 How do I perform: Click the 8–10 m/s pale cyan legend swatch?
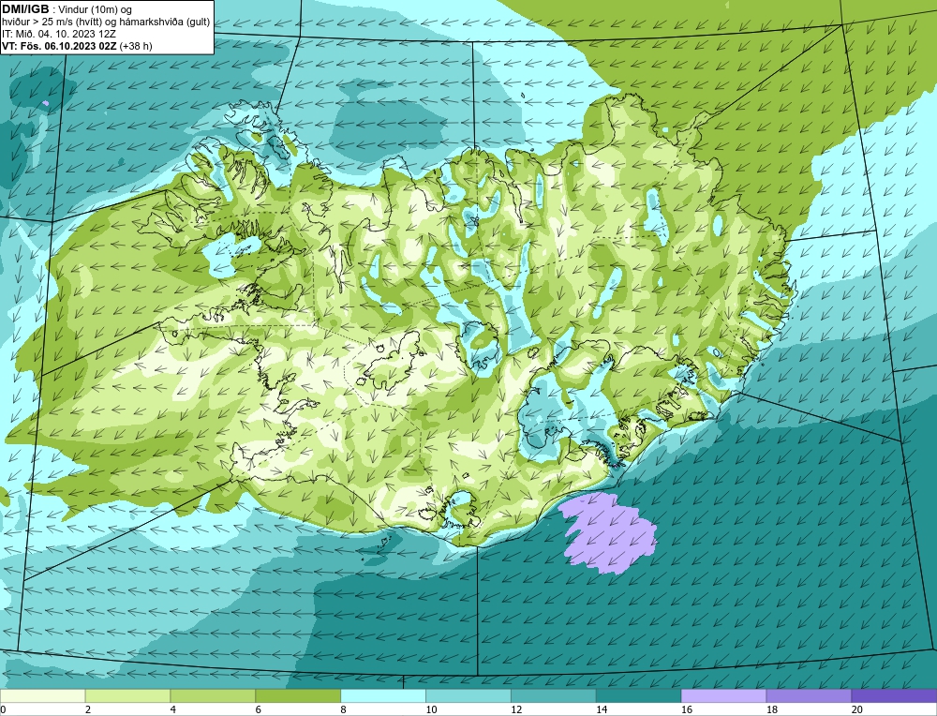(x=383, y=695)
